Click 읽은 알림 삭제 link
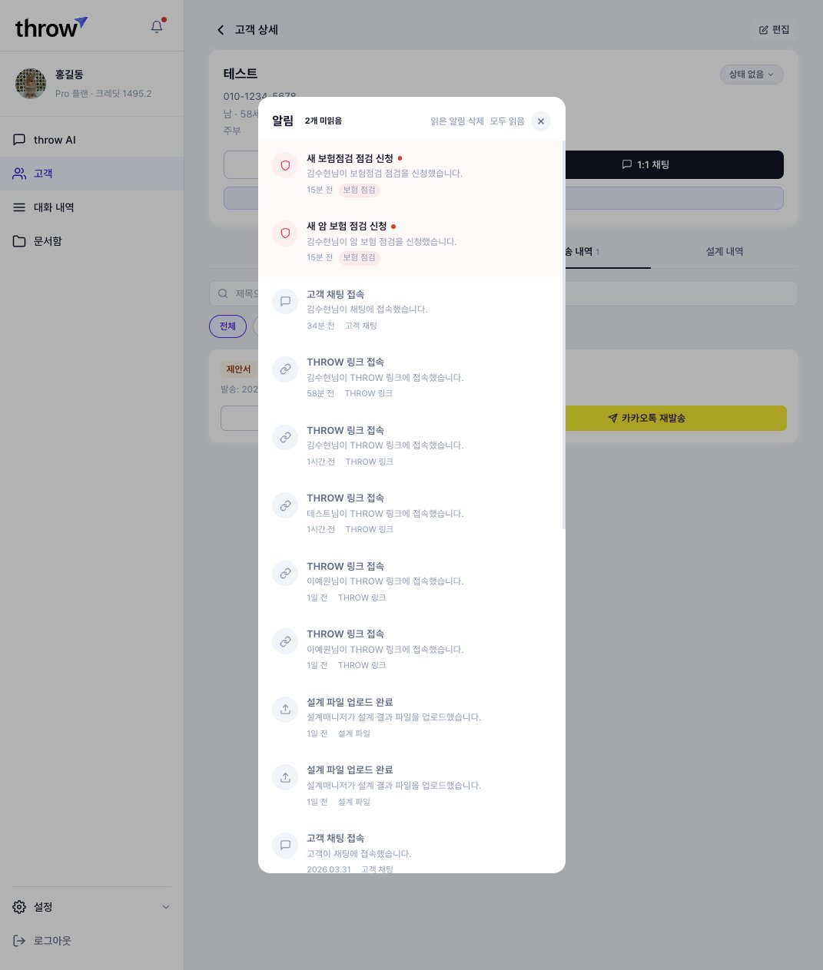823x970 pixels. [x=457, y=121]
